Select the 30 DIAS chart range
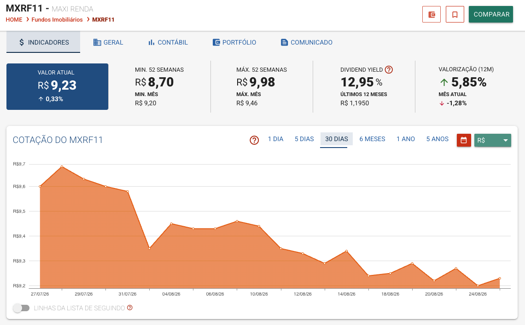525x325 pixels. [337, 139]
